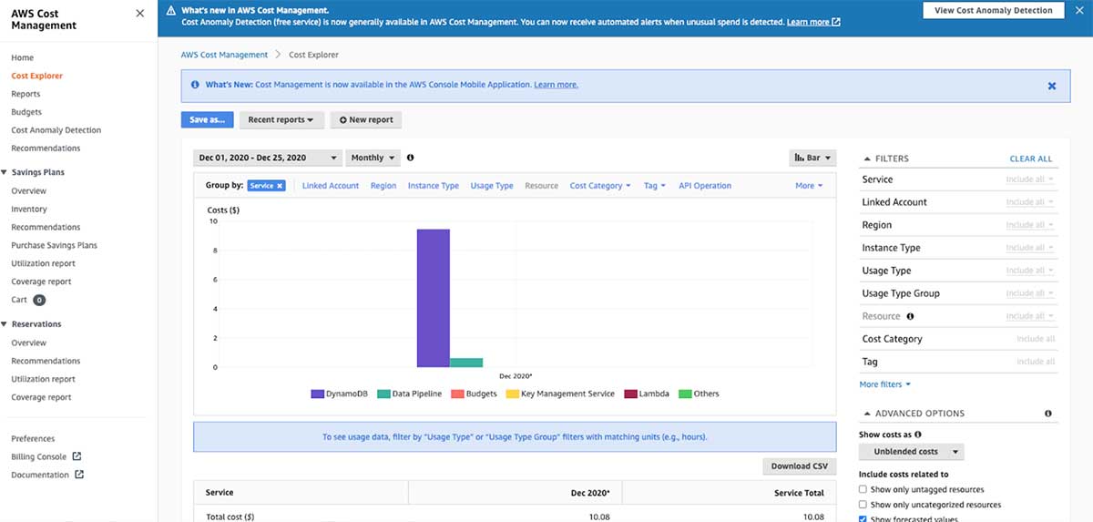This screenshot has height=522, width=1093.
Task: Click View Cost Anomaly Detection button
Action: pos(994,11)
